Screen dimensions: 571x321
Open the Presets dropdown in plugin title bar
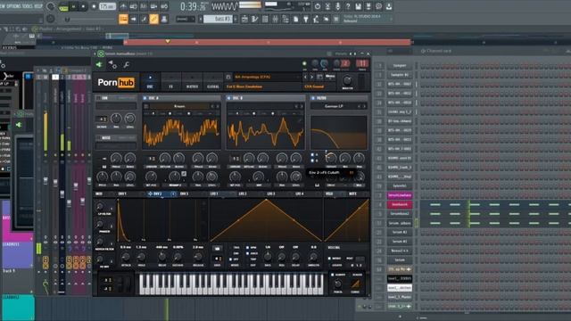[340, 53]
